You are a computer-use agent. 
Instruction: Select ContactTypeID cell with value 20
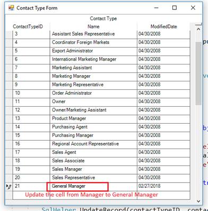pos(31,178)
